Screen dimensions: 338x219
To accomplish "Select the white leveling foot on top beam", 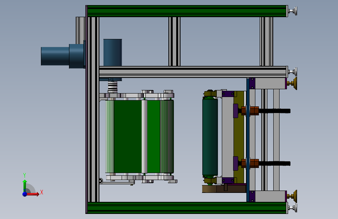I will (x=293, y=11).
